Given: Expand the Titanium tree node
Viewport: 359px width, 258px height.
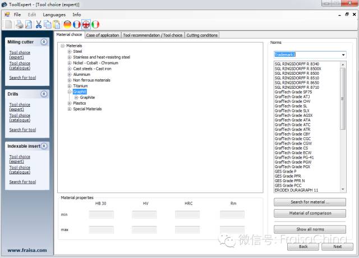Looking at the screenshot, I should coord(70,86).
